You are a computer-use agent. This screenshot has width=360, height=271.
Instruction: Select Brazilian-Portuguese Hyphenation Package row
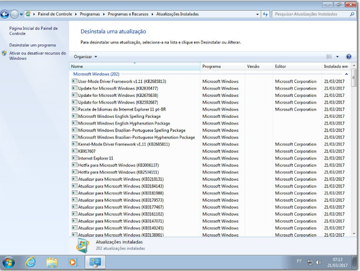click(x=210, y=137)
